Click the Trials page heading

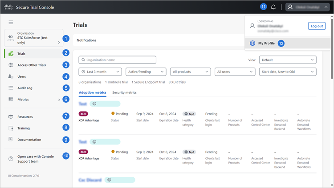tap(80, 25)
